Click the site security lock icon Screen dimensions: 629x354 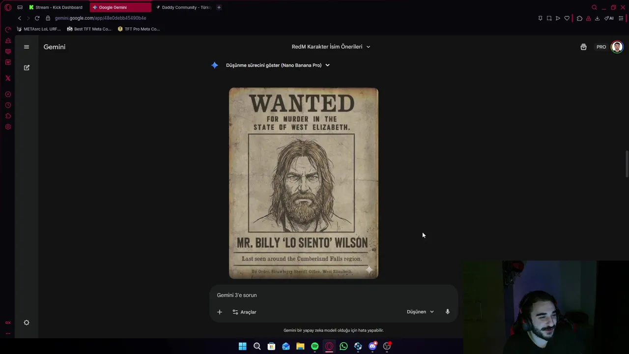coord(48,18)
